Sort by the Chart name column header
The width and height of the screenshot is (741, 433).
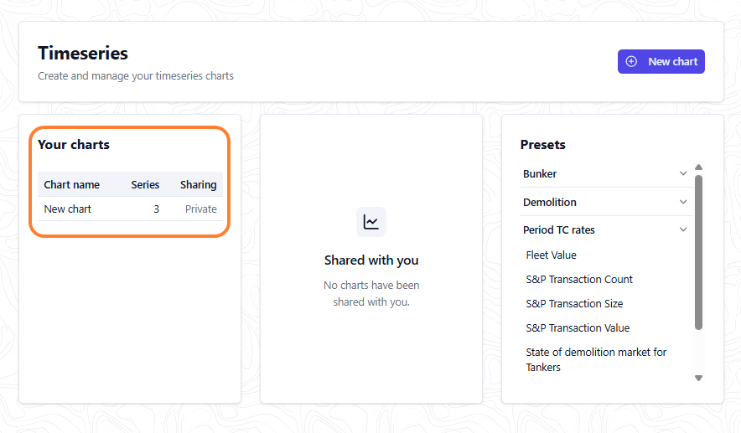[x=72, y=184]
